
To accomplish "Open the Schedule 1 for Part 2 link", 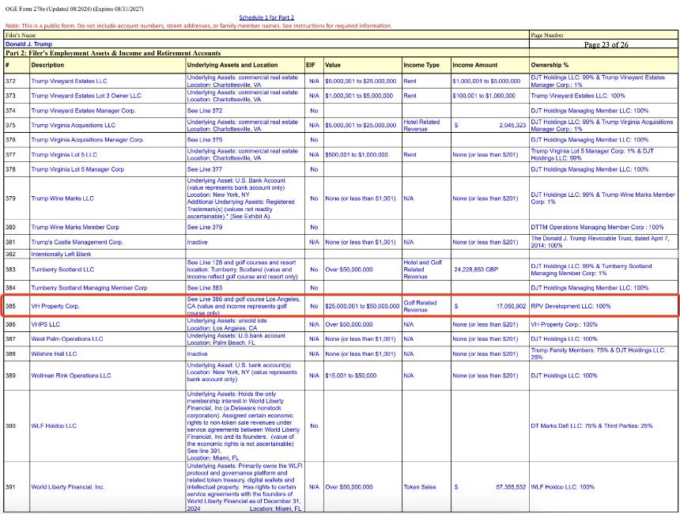I will [x=266, y=17].
